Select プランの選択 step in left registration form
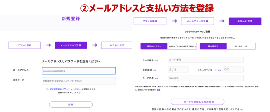 (25, 45)
